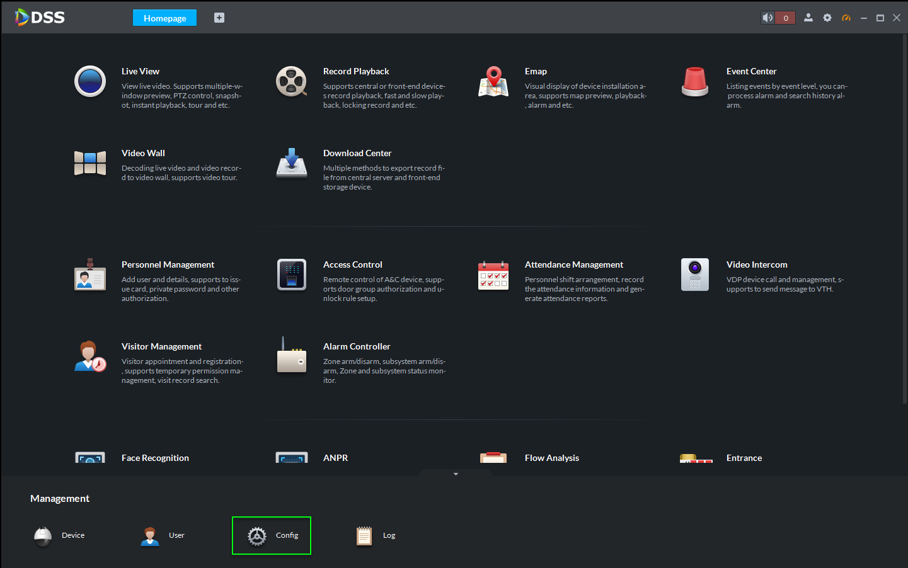Click the Config label under Management

point(287,535)
